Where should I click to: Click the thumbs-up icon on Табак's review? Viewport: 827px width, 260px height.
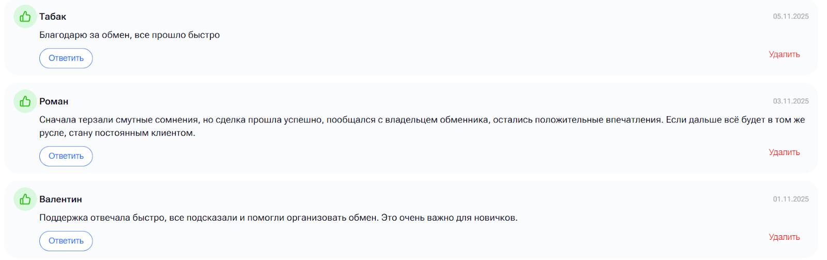(25, 17)
